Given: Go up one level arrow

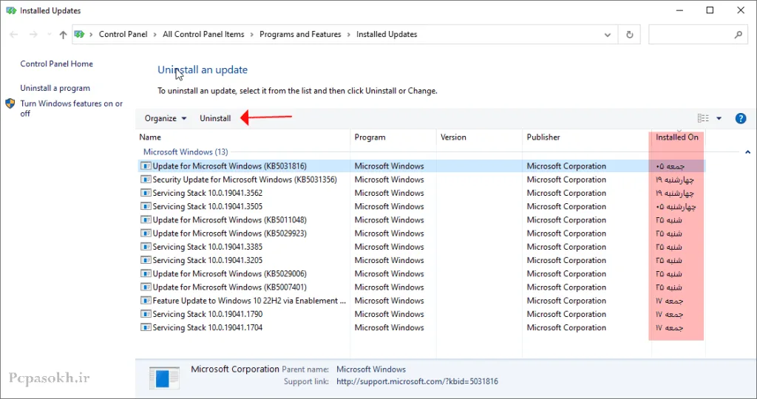Looking at the screenshot, I should coord(63,34).
